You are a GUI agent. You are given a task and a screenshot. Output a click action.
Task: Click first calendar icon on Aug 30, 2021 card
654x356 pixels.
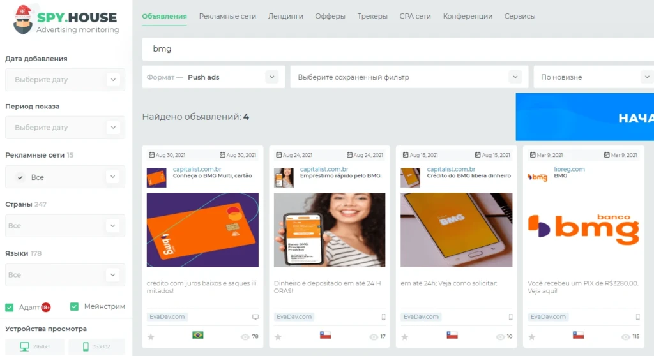(152, 154)
